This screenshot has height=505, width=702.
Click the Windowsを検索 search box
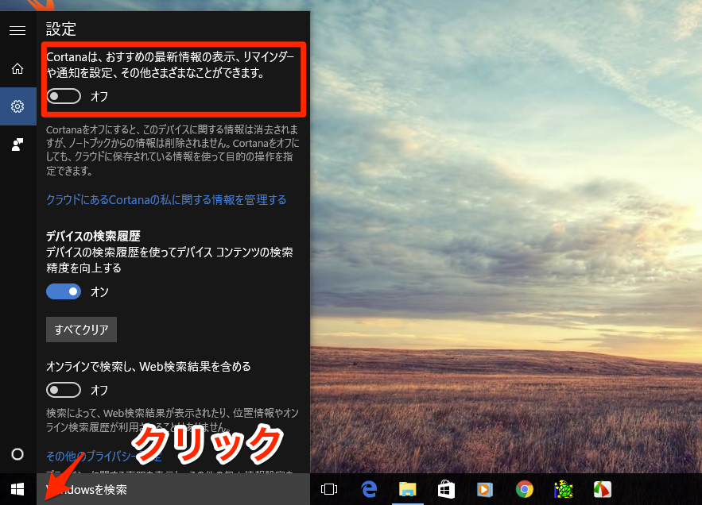coord(173,489)
